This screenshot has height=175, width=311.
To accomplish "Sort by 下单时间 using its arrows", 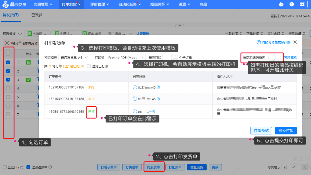I will (262, 33).
